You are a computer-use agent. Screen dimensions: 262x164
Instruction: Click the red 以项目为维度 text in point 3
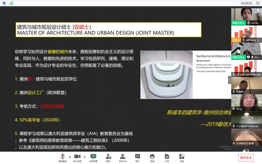click(52, 106)
